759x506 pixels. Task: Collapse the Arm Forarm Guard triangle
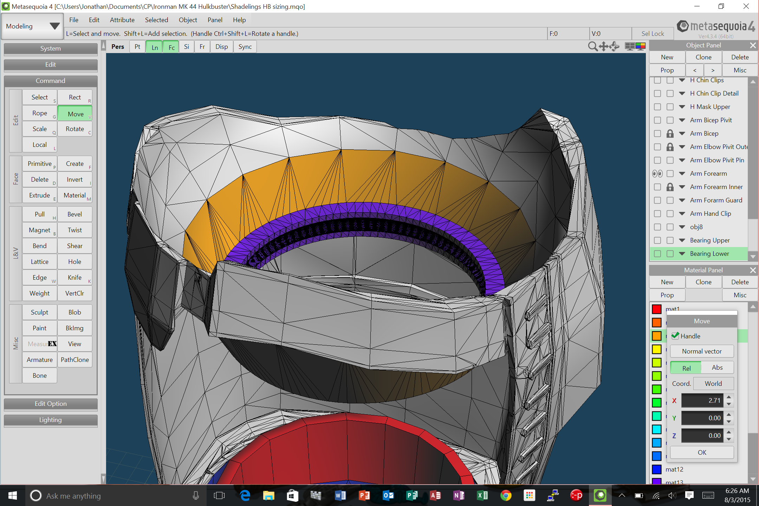pyautogui.click(x=682, y=200)
